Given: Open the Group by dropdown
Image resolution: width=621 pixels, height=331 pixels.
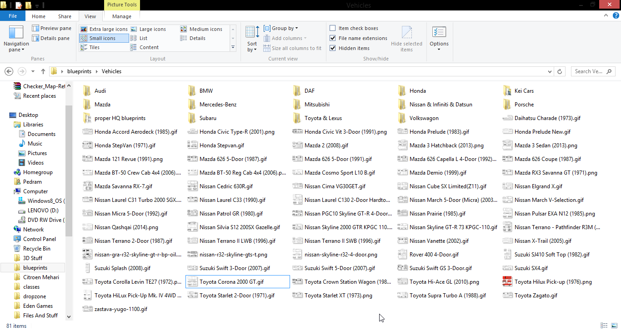Looking at the screenshot, I should pyautogui.click(x=281, y=28).
